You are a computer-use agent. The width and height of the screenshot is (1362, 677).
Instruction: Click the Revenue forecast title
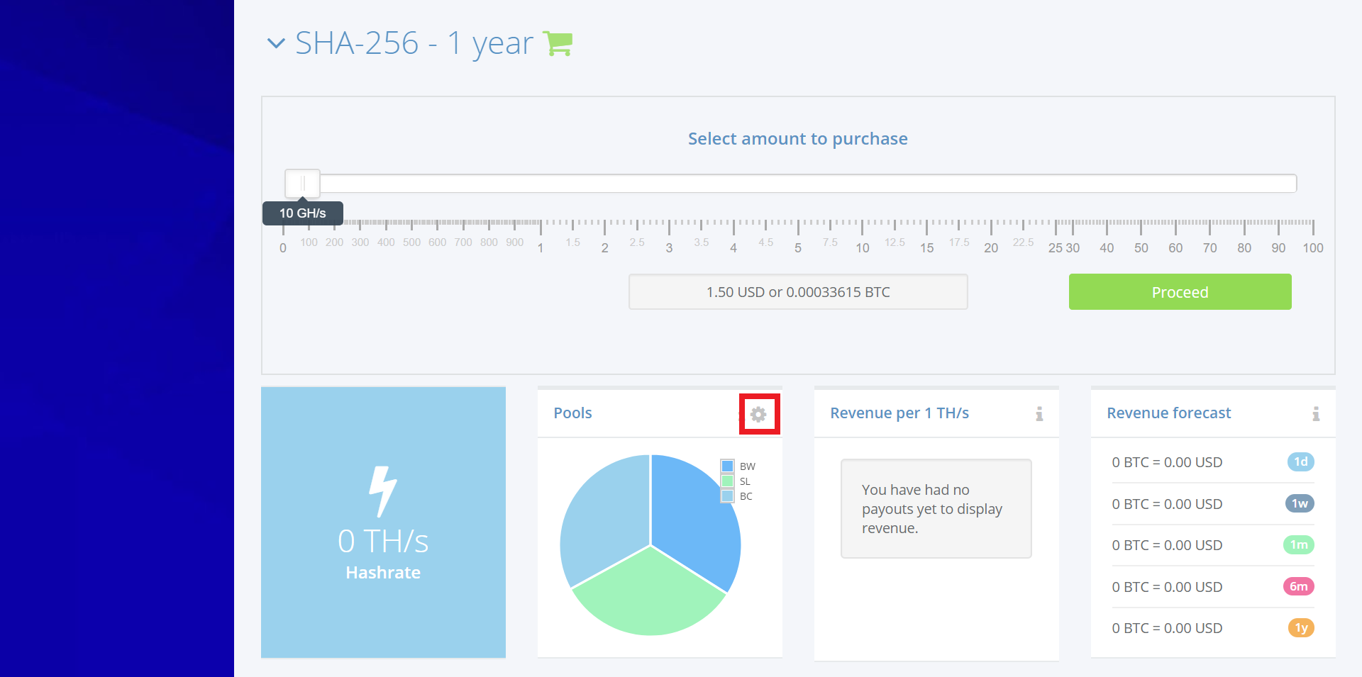pyautogui.click(x=1169, y=413)
